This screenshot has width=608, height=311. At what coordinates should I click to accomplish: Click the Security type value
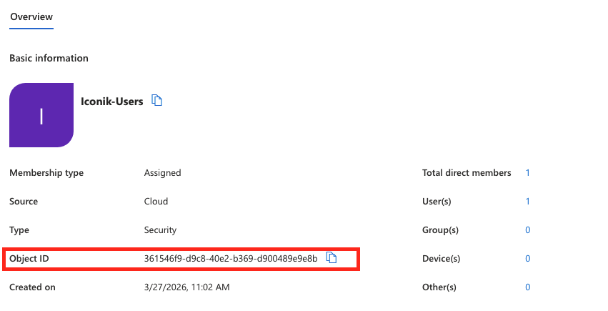[160, 230]
